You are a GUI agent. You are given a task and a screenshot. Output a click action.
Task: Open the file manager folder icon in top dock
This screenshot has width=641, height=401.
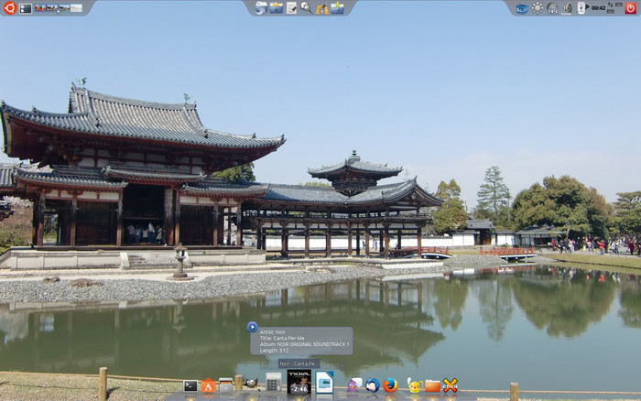click(x=261, y=7)
